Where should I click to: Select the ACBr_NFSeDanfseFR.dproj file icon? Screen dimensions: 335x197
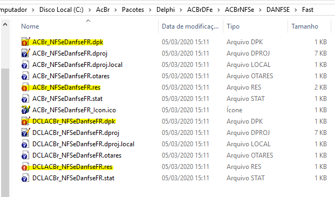(25, 53)
